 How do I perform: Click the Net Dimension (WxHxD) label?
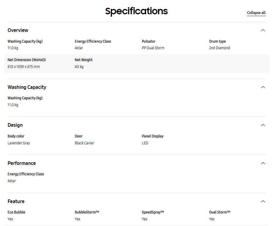click(26, 60)
